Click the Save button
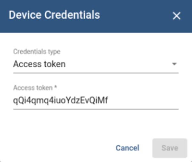 pyautogui.click(x=169, y=148)
